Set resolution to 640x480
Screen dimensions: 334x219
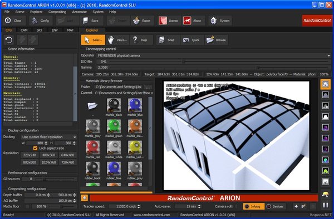pyautogui.click(x=67, y=155)
